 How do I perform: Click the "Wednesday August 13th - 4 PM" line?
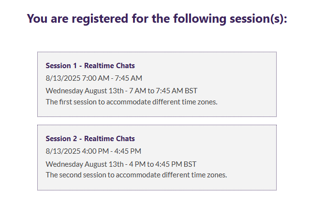pyautogui.click(x=121, y=164)
